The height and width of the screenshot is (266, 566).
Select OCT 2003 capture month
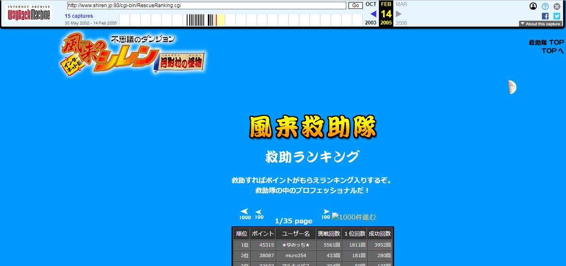[371, 4]
